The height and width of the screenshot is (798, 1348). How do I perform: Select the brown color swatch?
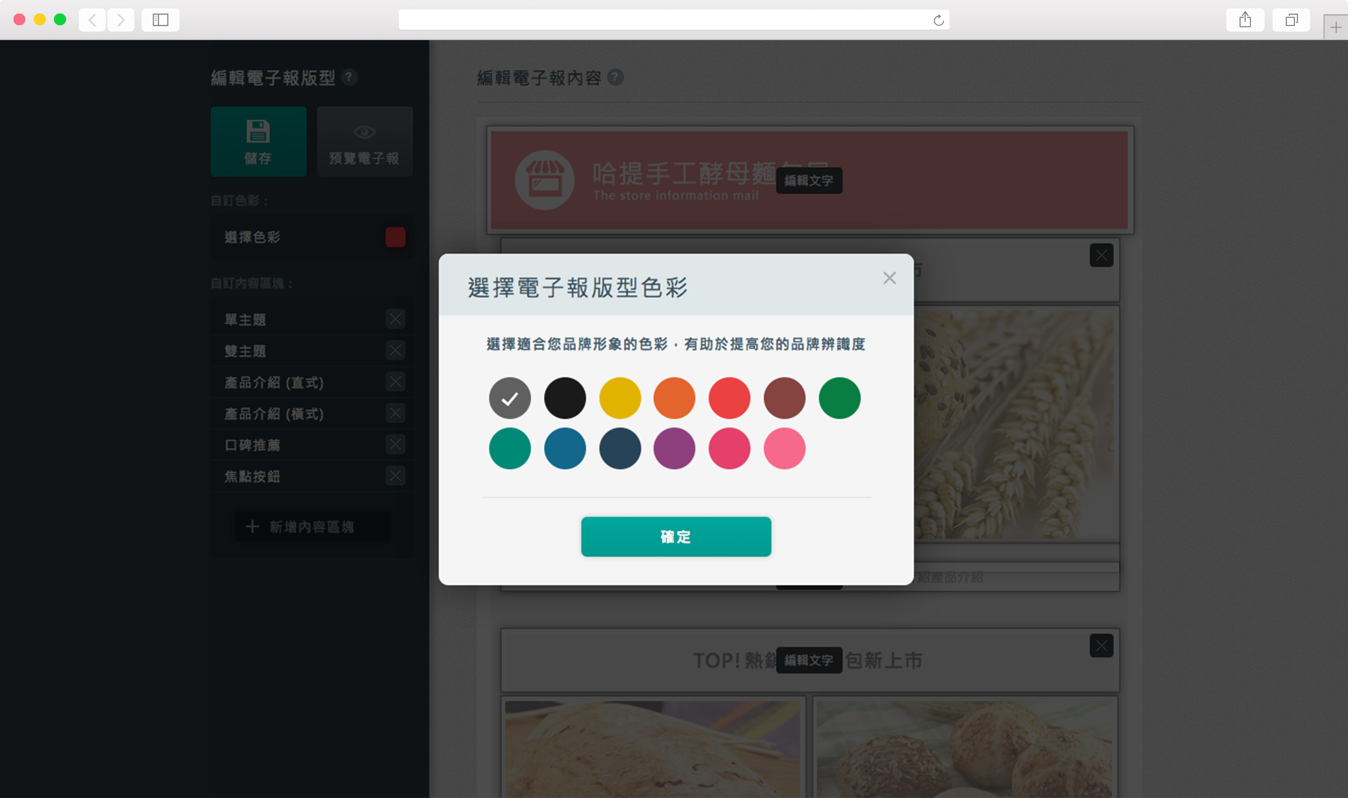pyautogui.click(x=784, y=398)
